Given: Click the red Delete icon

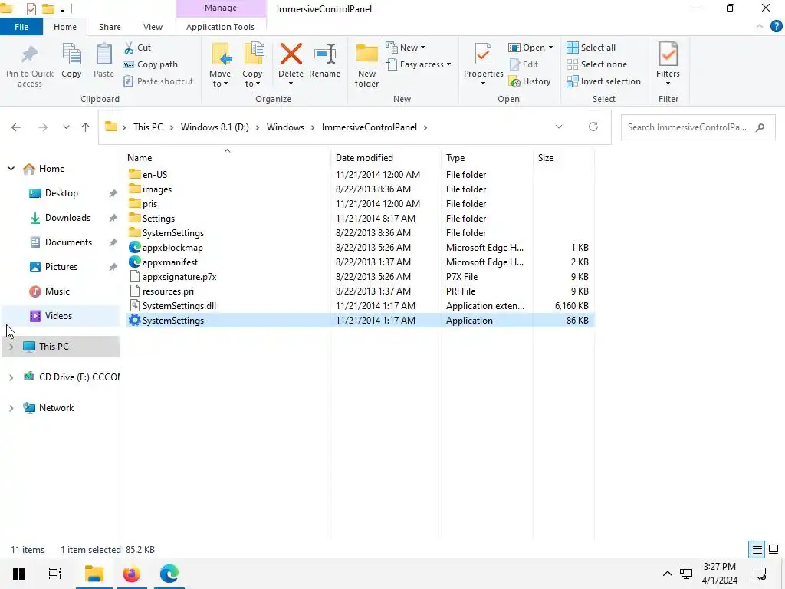Looking at the screenshot, I should (x=291, y=54).
